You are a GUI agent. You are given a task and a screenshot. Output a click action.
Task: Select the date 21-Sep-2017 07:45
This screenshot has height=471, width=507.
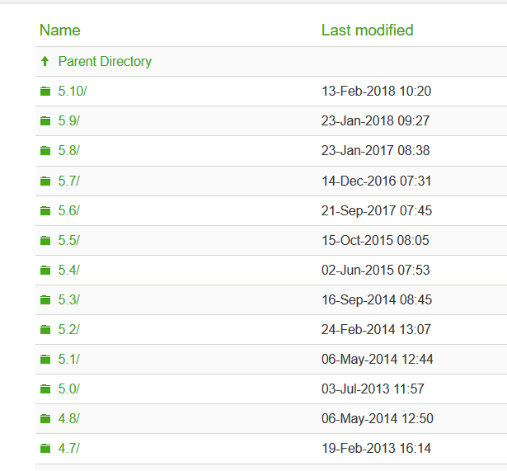click(377, 211)
